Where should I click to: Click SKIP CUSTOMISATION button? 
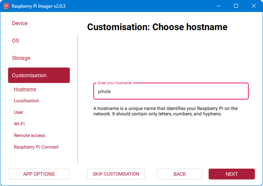116,174
